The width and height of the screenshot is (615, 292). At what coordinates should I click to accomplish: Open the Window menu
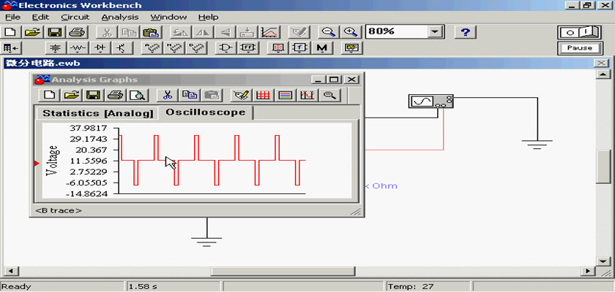pos(168,18)
